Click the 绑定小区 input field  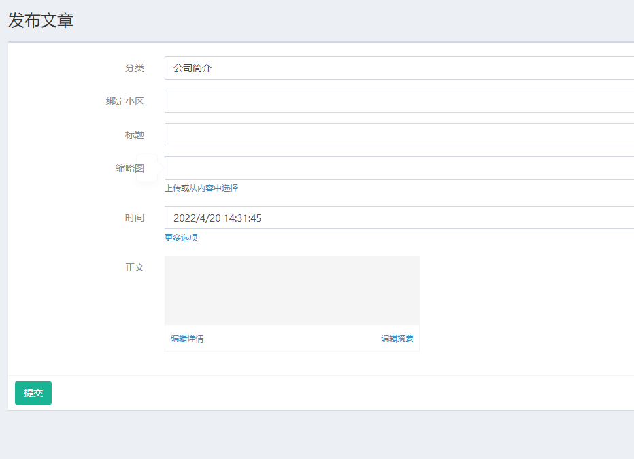coord(399,101)
